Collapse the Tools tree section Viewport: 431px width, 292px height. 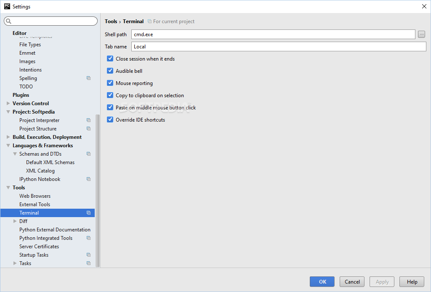click(x=8, y=187)
